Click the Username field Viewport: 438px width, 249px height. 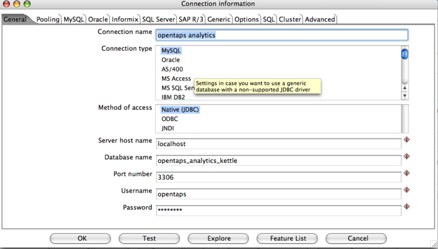pos(279,194)
